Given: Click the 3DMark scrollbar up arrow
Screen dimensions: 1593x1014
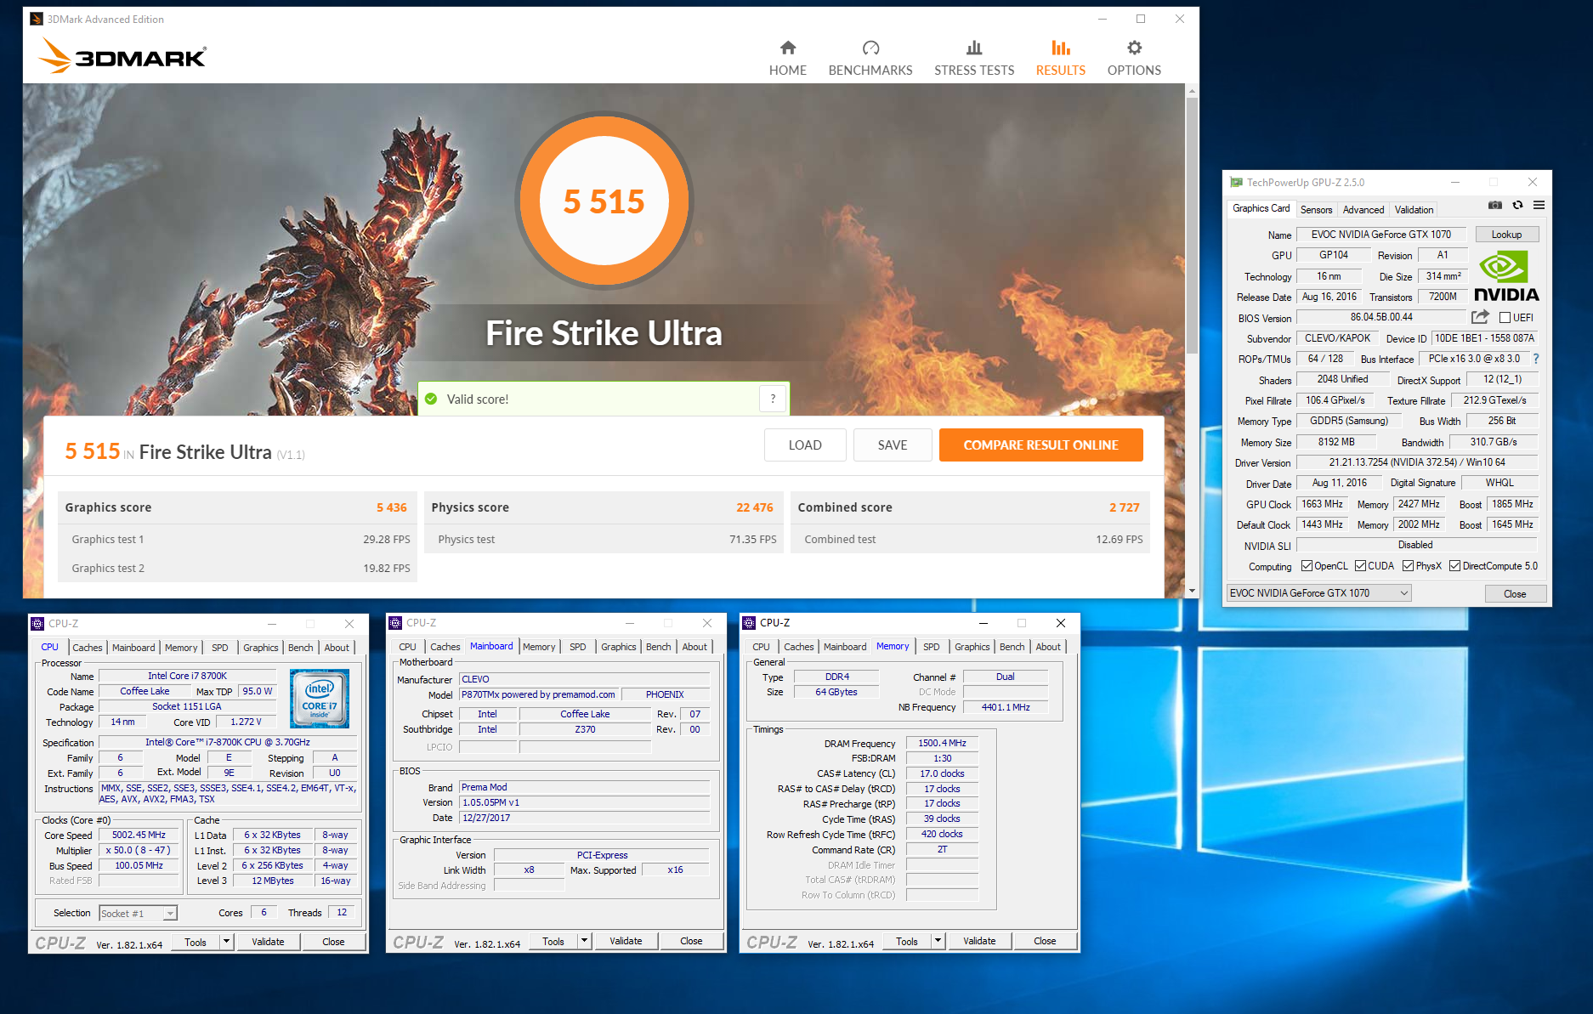Looking at the screenshot, I should click(x=1192, y=90).
